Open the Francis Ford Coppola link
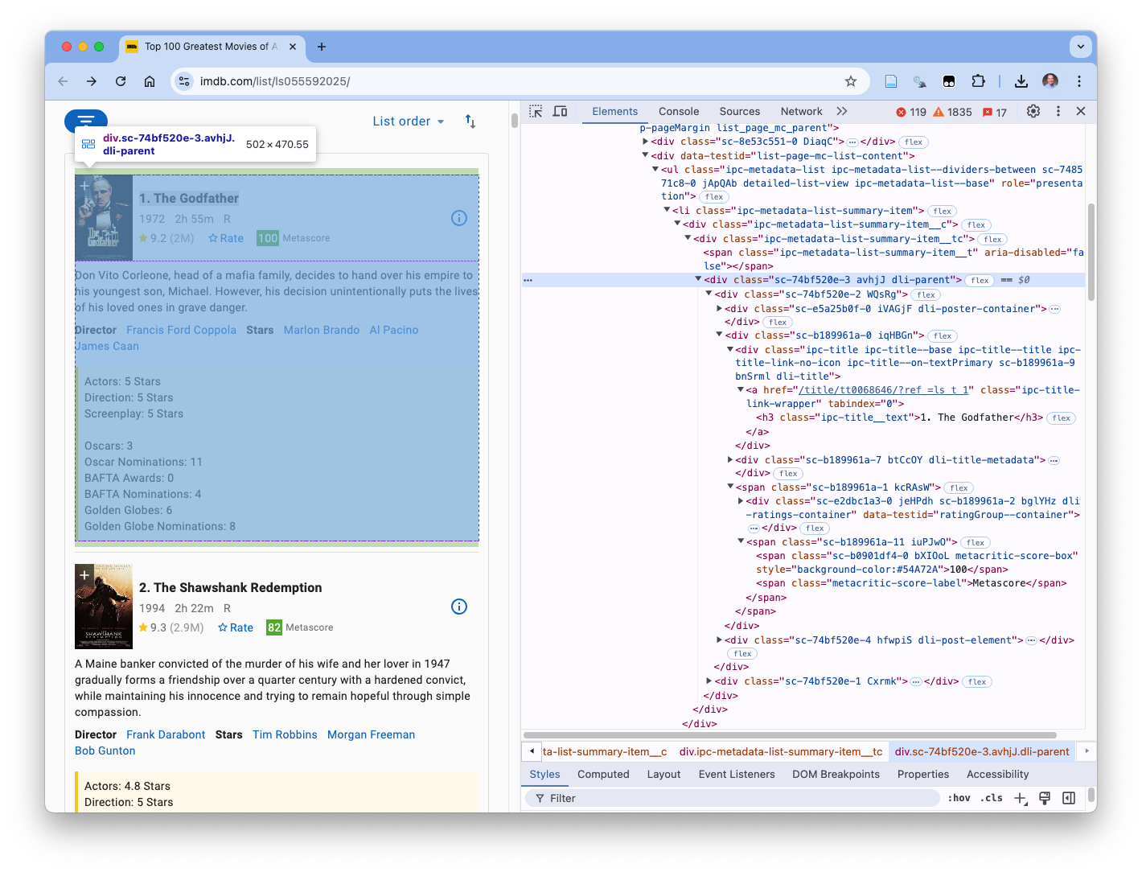The width and height of the screenshot is (1142, 872). pos(181,330)
